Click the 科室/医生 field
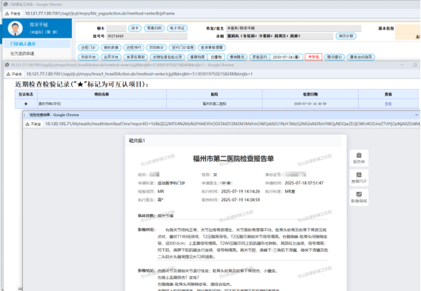 (x=294, y=28)
